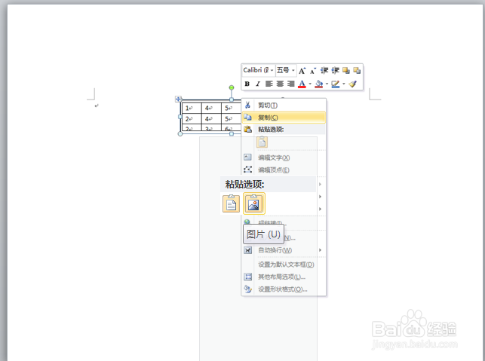
Task: Click layout options icon beside 其他布局选项
Action: pos(247,277)
